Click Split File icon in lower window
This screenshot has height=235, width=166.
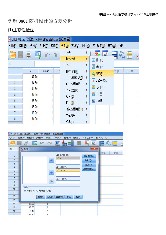click(x=102, y=143)
